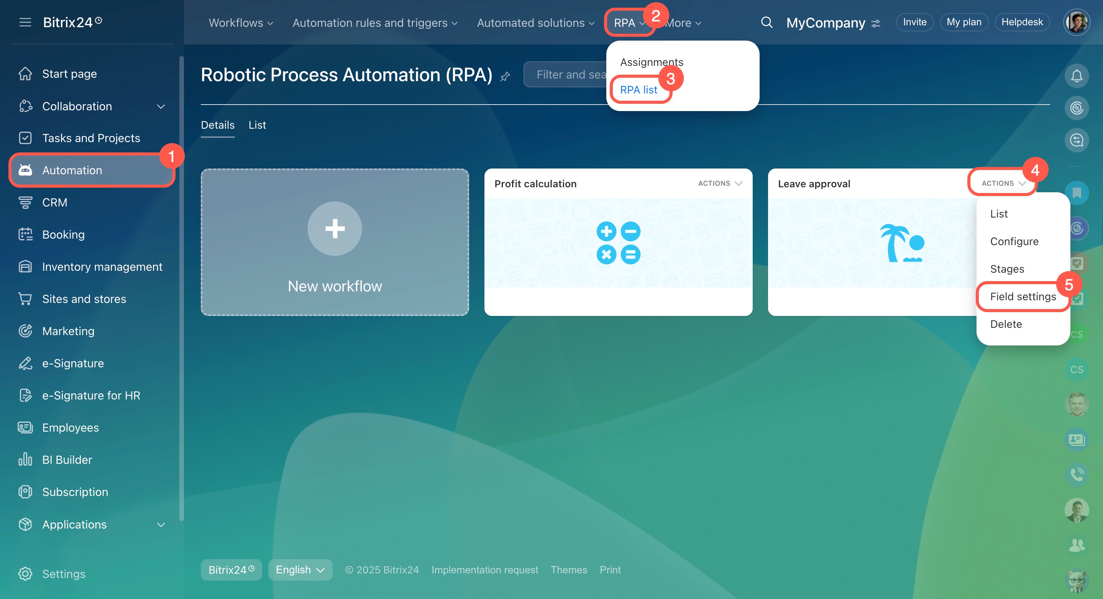The image size is (1103, 599).
Task: Open the Workflows menu
Action: pos(241,23)
